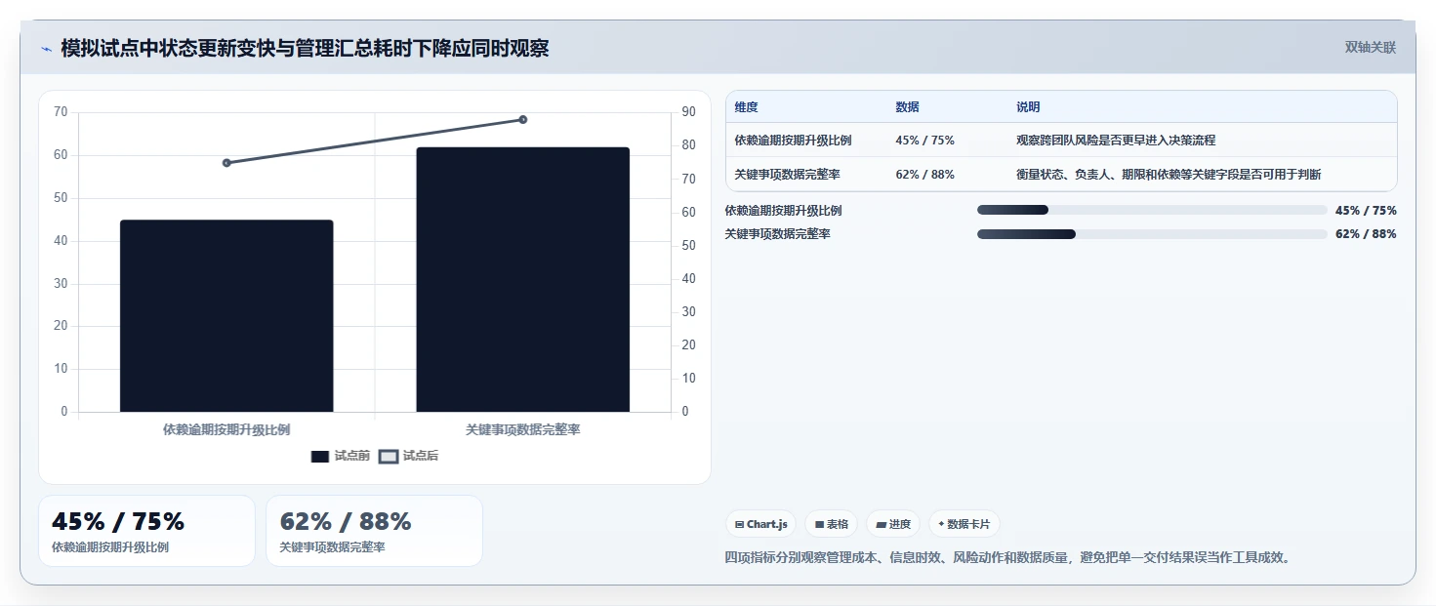Click the progress bar for 关键事项数据完整率
This screenshot has width=1436, height=606.
(1152, 234)
